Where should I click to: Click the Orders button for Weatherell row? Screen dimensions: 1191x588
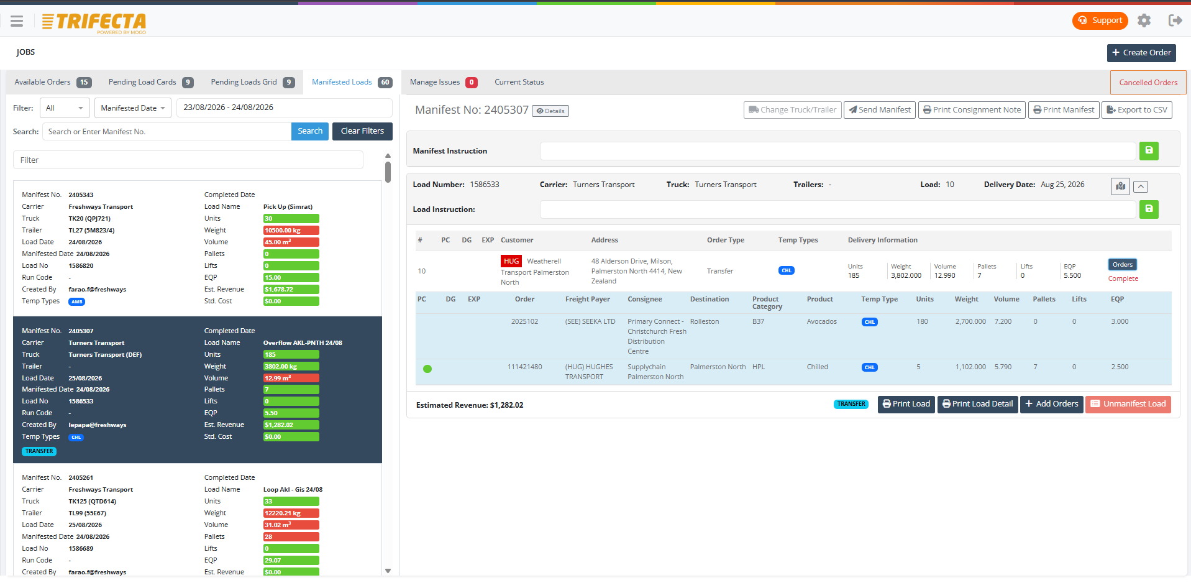1123,265
